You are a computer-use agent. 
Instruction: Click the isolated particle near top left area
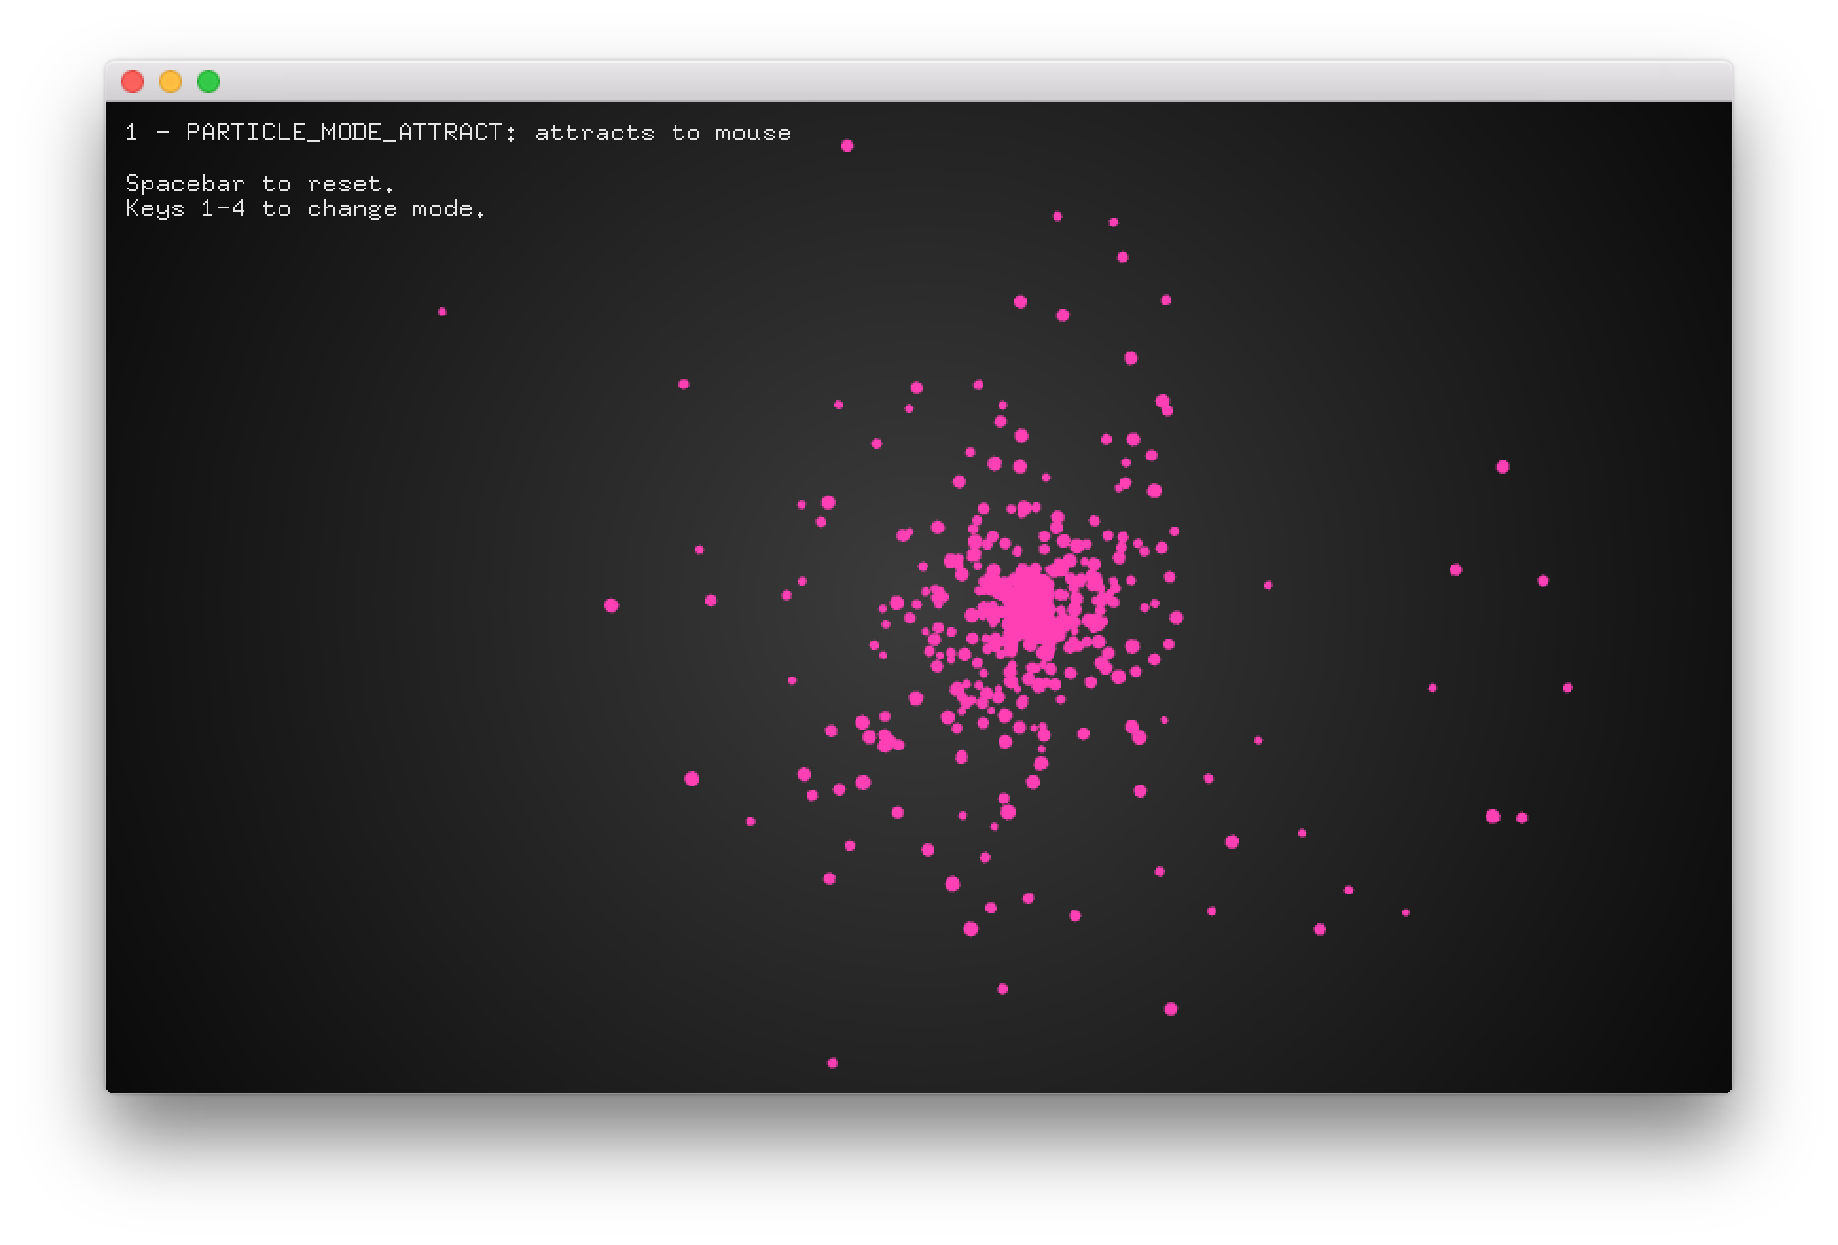click(x=441, y=310)
